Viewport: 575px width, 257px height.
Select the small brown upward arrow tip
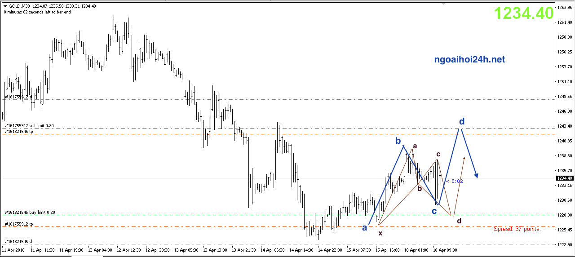(x=464, y=158)
